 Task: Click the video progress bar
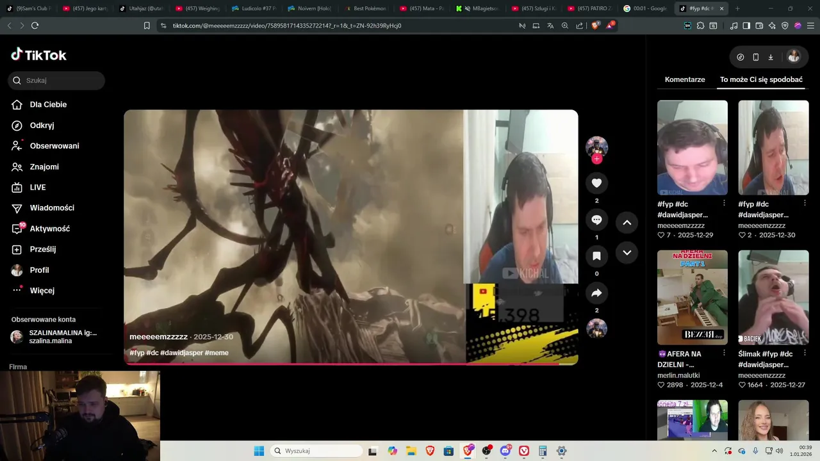[x=351, y=364]
